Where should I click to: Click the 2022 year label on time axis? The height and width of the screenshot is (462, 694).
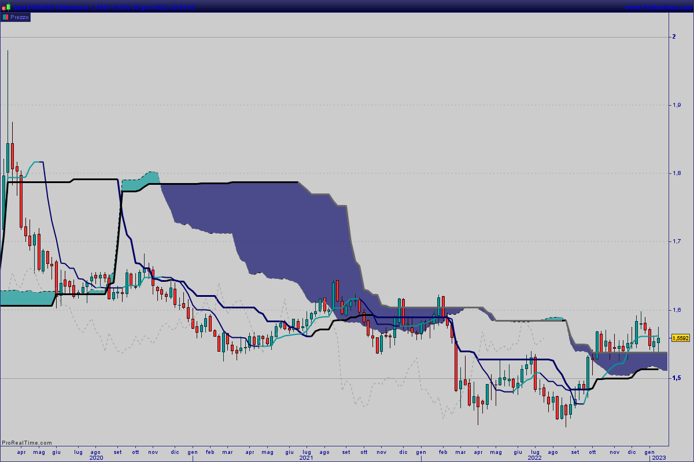534,457
